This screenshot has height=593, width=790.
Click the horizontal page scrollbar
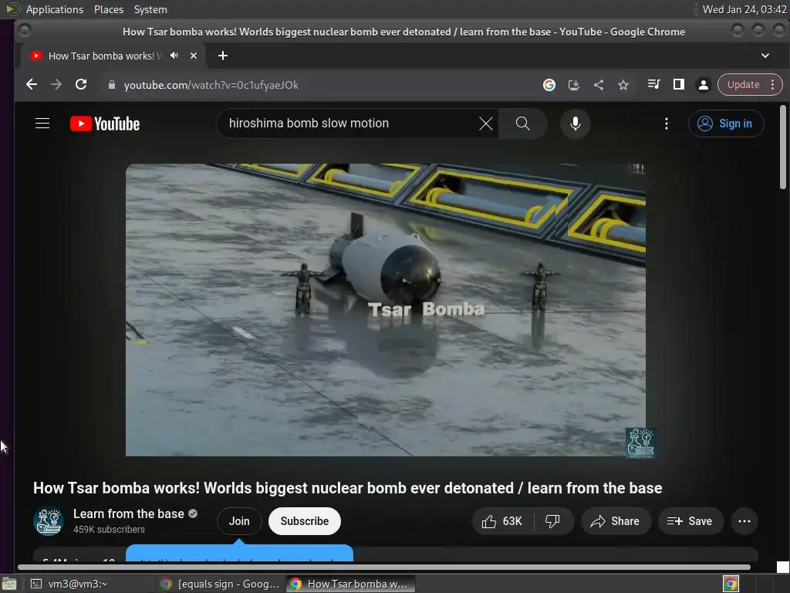tap(384, 568)
